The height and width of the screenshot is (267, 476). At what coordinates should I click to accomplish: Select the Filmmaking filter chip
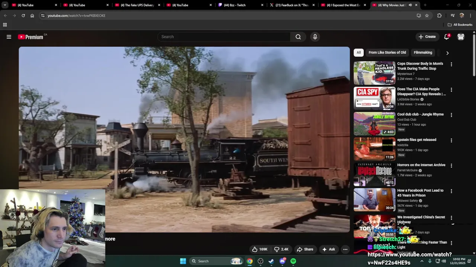click(x=423, y=53)
